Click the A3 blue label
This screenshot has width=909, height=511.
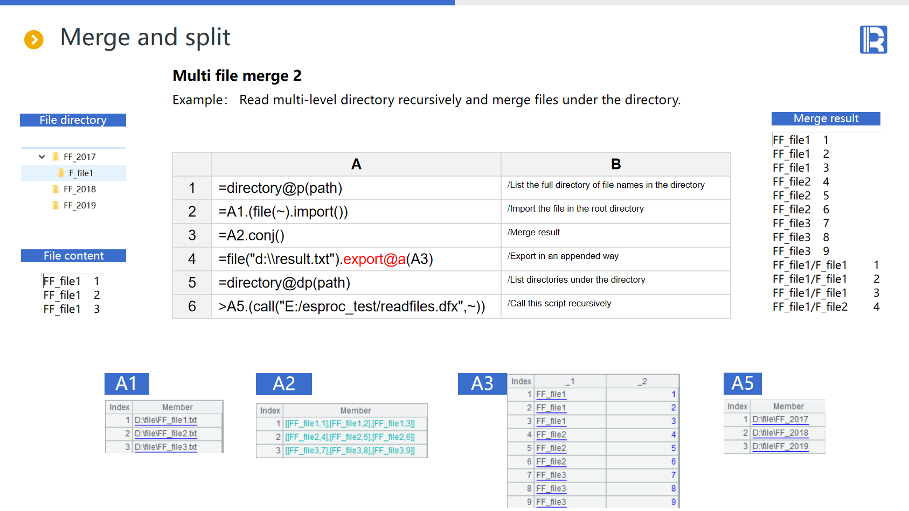click(482, 383)
